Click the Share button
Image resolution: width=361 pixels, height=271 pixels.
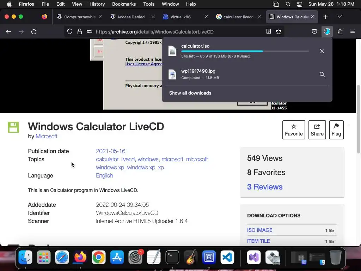[x=317, y=130]
